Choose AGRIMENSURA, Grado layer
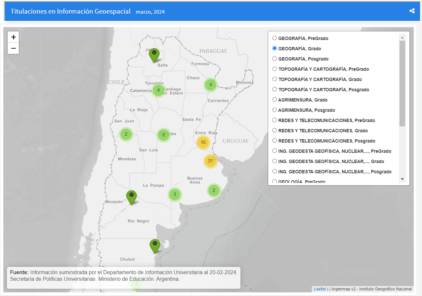Viewport: 422px width, 296px height. click(274, 100)
